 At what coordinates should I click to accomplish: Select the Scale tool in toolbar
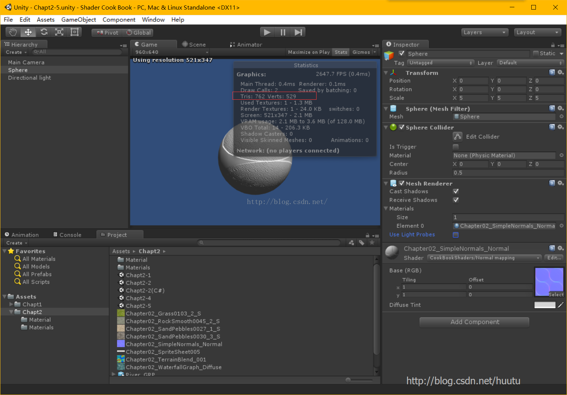pos(59,32)
